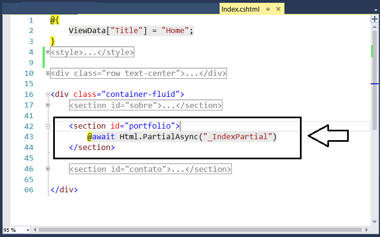Close the Index.cshtml tab
This screenshot has height=237, width=380.
point(278,9)
